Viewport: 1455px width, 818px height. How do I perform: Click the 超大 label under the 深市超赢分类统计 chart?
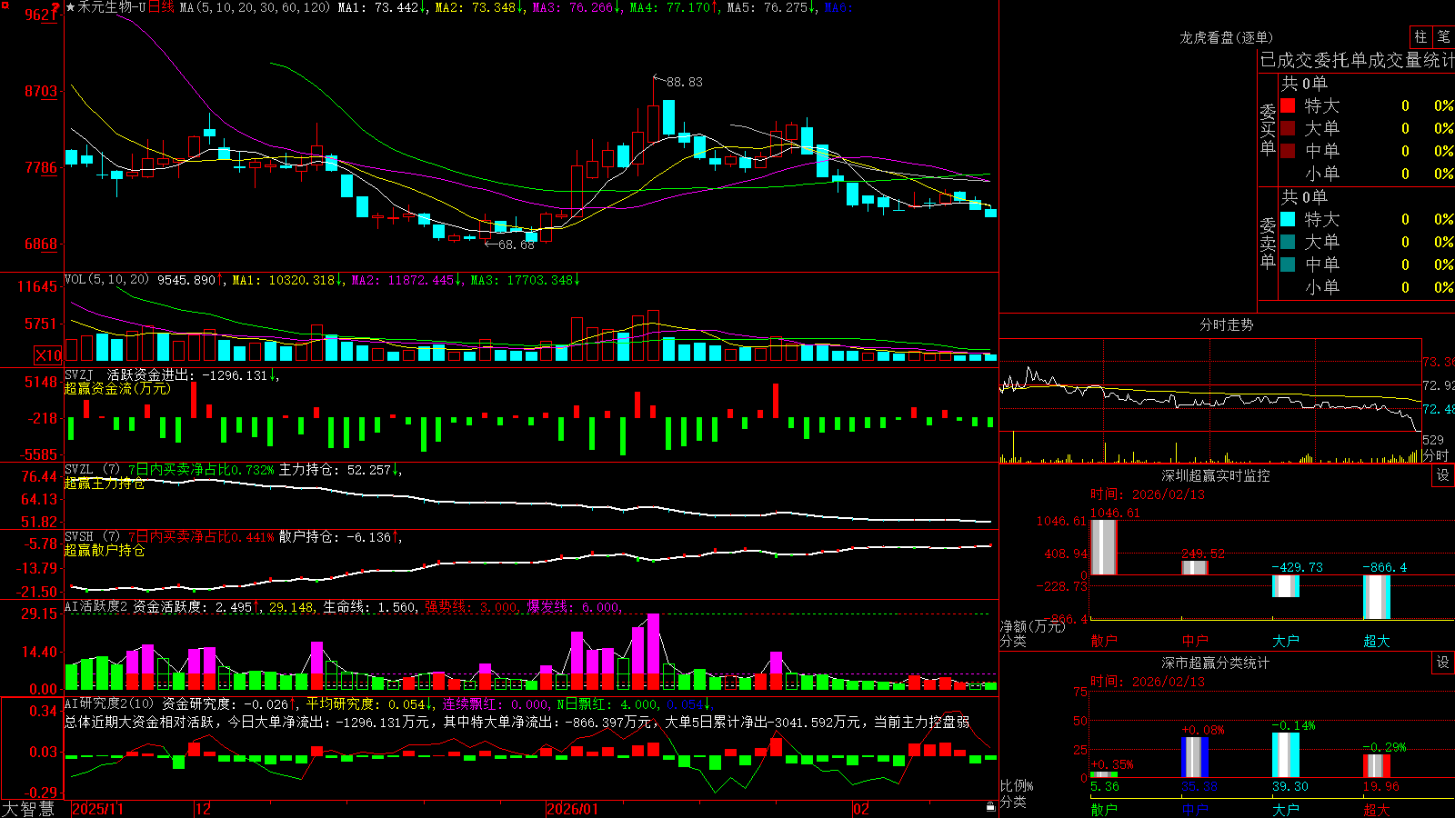pyautogui.click(x=1377, y=810)
